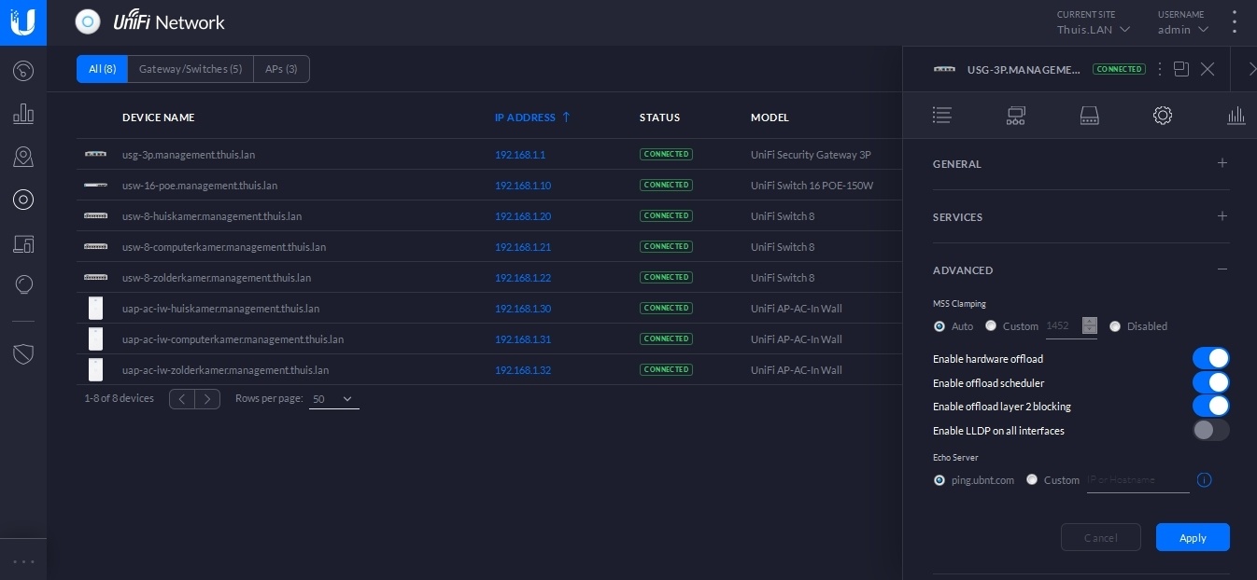Open the Statistics bar chart sidebar icon
The height and width of the screenshot is (580, 1257).
[23, 114]
